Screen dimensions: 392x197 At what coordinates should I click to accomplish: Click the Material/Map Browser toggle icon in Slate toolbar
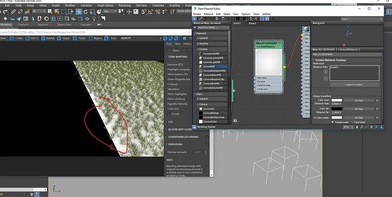[x=262, y=19]
